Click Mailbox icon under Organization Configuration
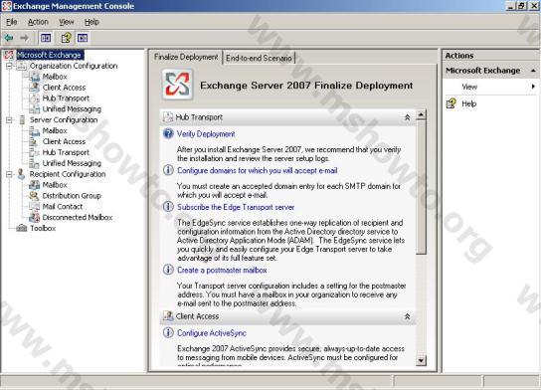Image resolution: width=541 pixels, height=390 pixels. pos(35,77)
